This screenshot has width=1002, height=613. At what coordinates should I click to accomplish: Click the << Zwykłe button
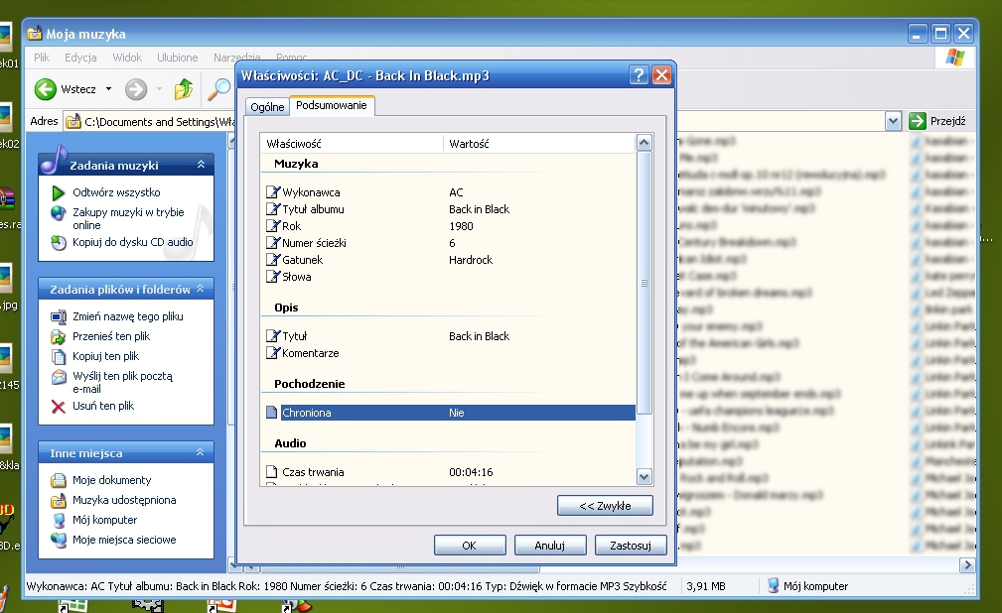pyautogui.click(x=605, y=506)
